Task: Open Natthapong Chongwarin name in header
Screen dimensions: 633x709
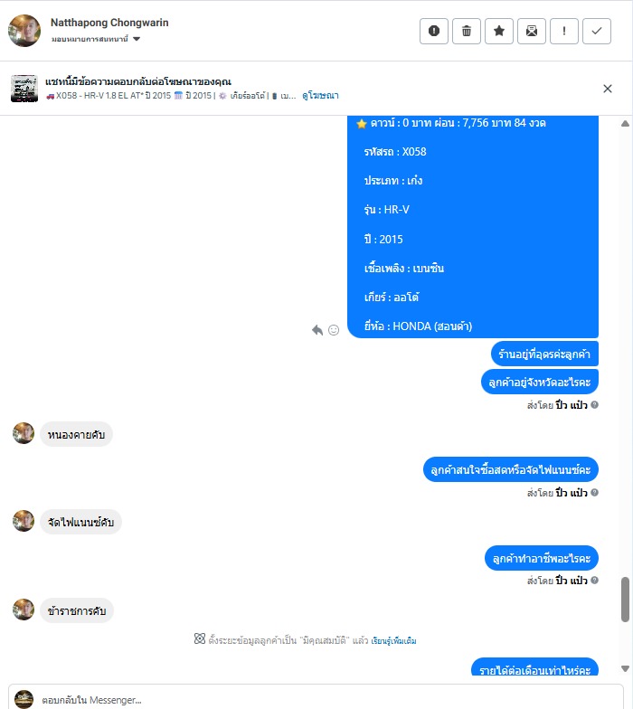Action: coord(109,23)
